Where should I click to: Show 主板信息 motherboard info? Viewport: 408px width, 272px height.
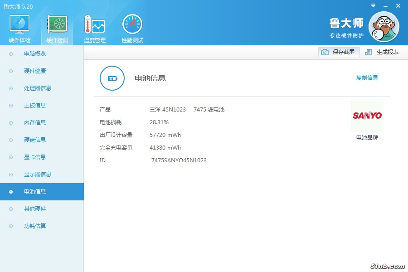point(35,106)
